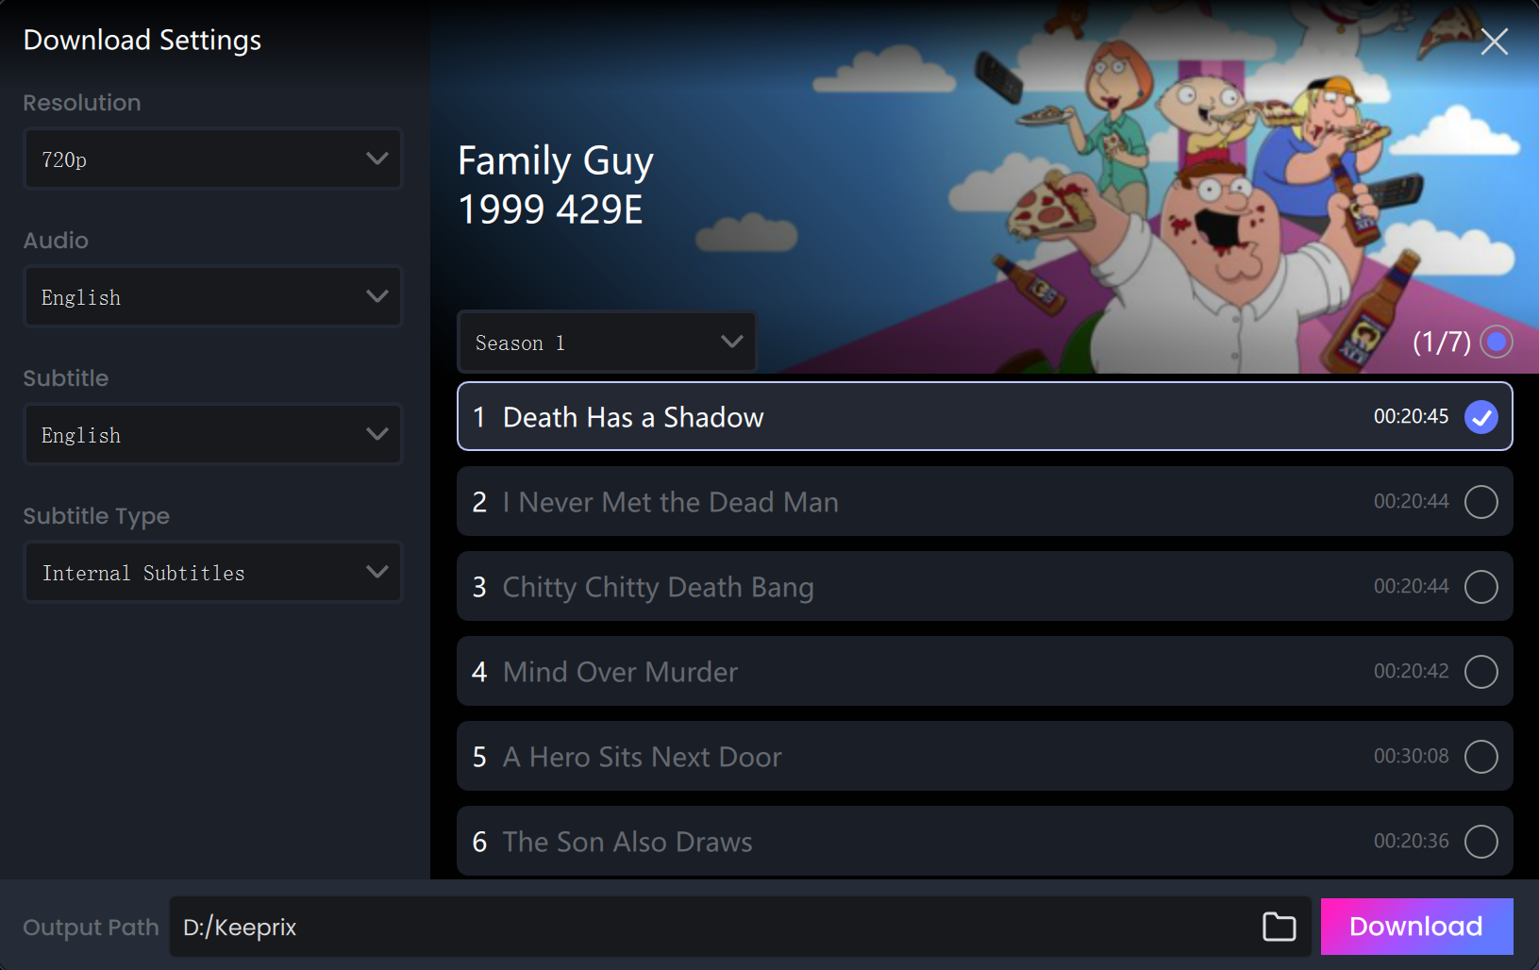Click the Download button

1416,927
